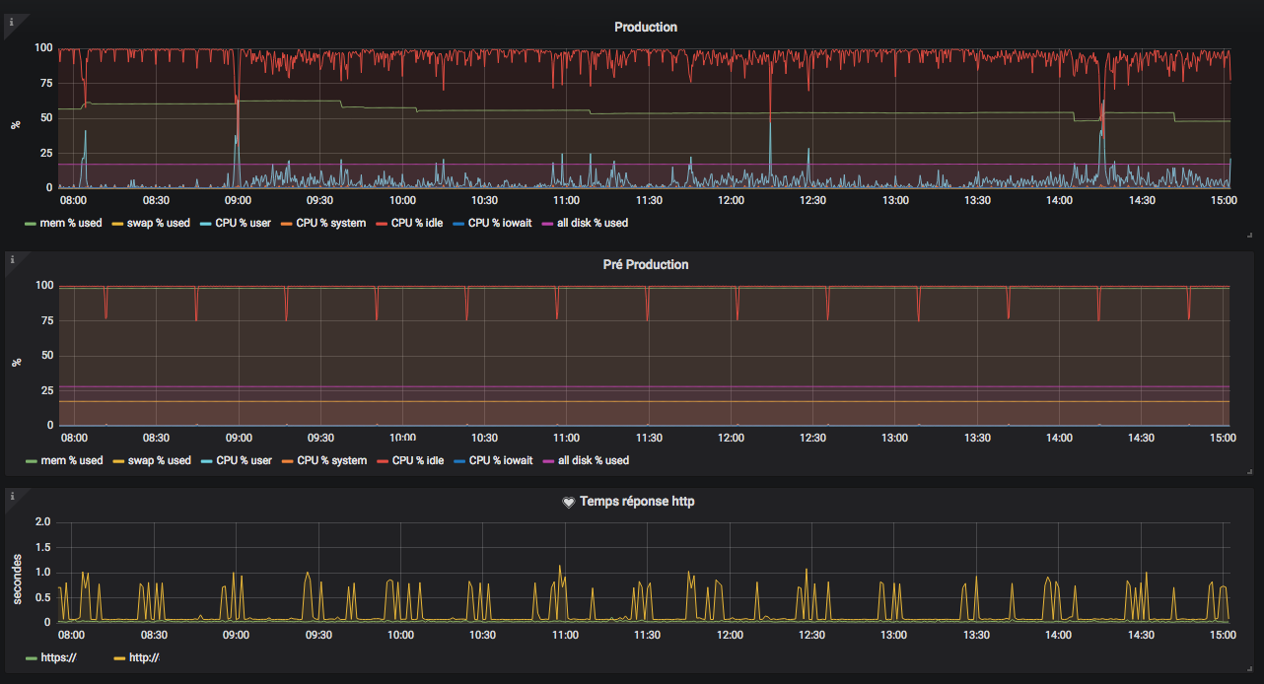
Task: Click blue swatch of CPU % iowait in Pré Production legend
Action: [459, 461]
